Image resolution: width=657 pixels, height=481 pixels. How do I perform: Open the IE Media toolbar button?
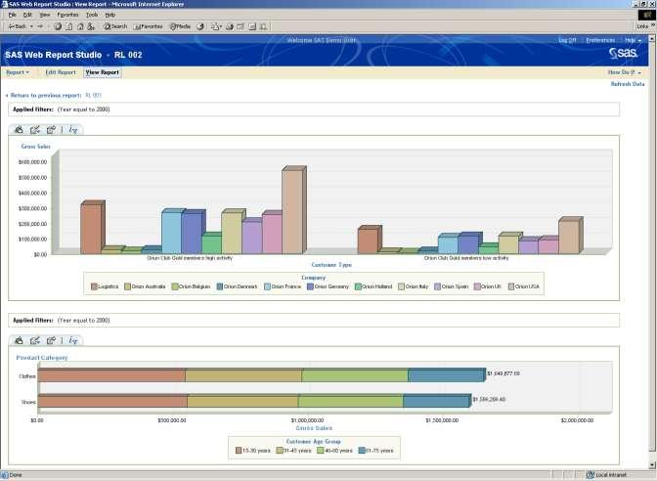point(180,26)
